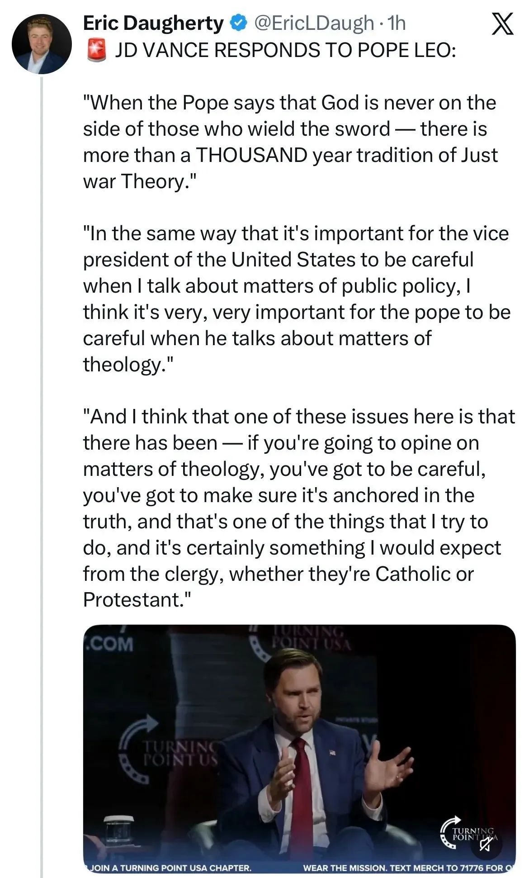529x878 pixels.
Task: Open Eric Daugherty's profile avatar
Action: click(x=42, y=44)
